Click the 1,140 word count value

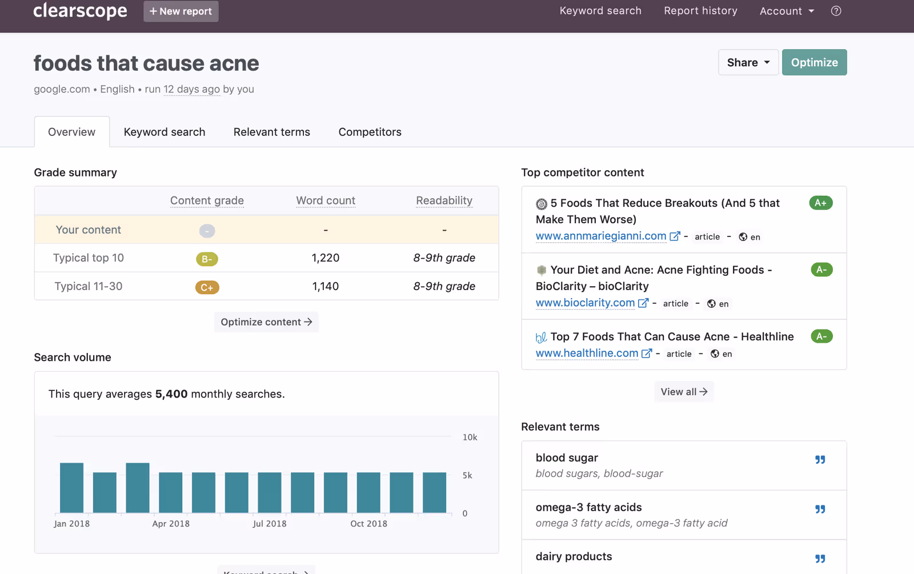pyautogui.click(x=326, y=286)
